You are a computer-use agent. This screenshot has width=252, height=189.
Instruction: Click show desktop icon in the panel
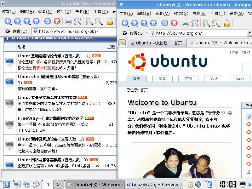[17, 184]
